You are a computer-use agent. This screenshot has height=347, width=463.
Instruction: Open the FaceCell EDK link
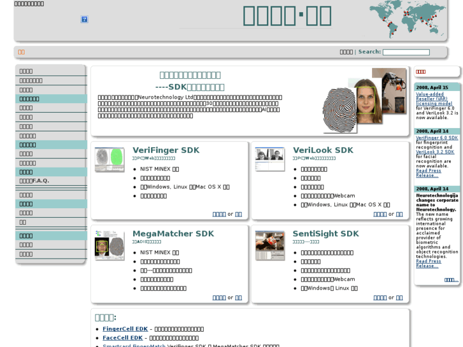click(122, 337)
